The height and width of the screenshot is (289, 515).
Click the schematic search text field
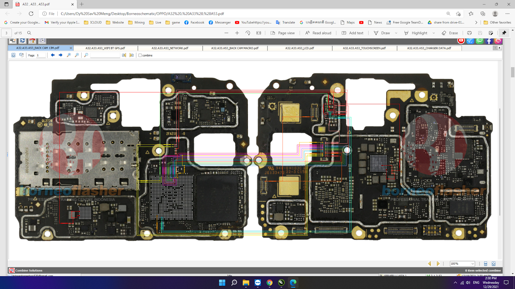pos(105,55)
